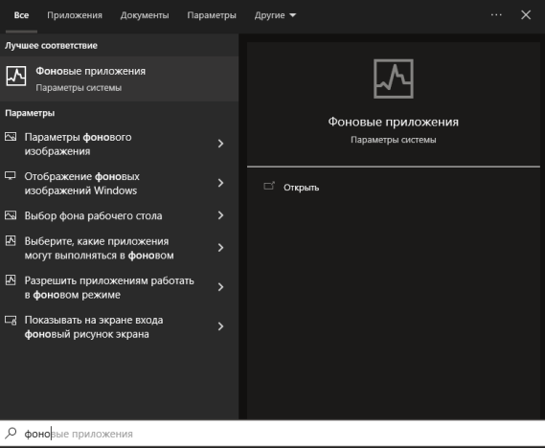
Task: Close the search panel
Action: coord(526,15)
